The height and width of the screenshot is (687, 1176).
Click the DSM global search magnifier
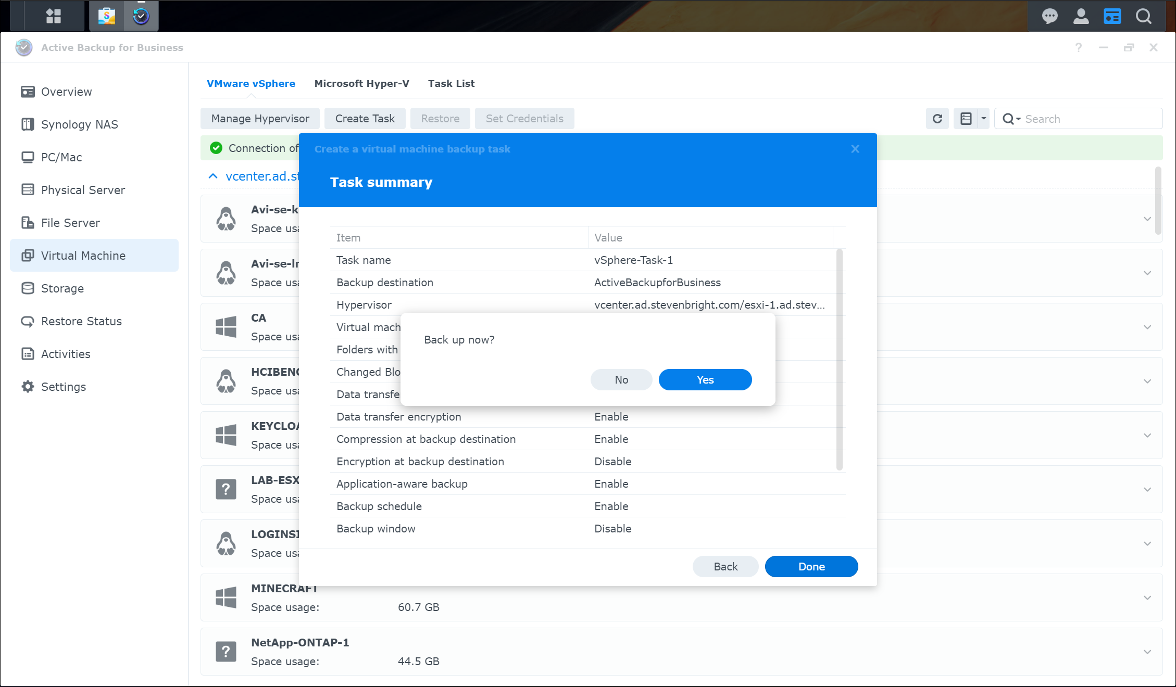pyautogui.click(x=1144, y=16)
